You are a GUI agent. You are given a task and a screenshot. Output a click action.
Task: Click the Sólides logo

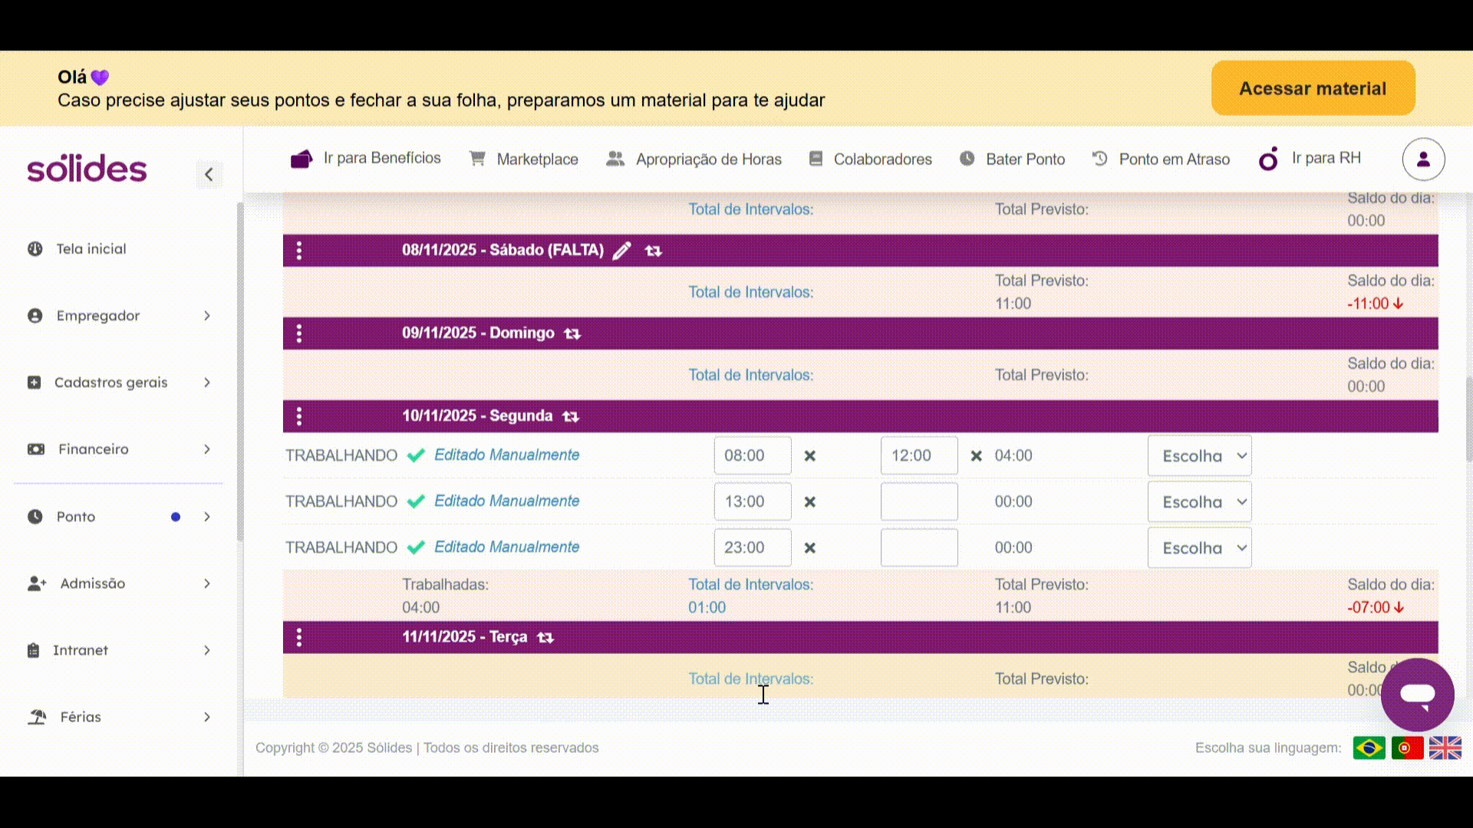coord(87,168)
